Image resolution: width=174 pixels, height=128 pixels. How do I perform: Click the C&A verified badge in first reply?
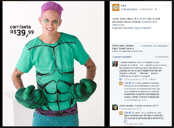(130, 83)
